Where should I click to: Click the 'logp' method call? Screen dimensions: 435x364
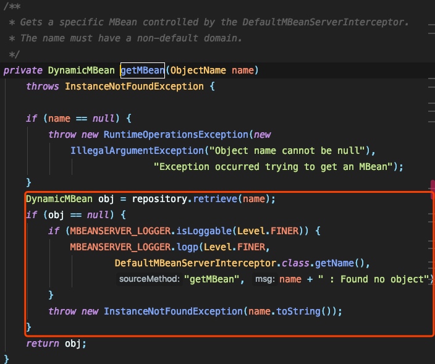(x=187, y=247)
